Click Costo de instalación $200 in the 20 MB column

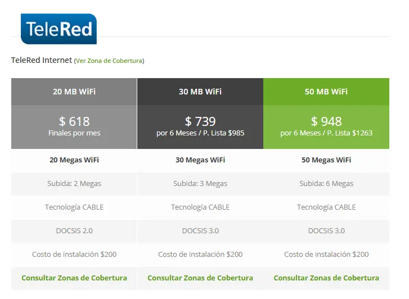(74, 254)
